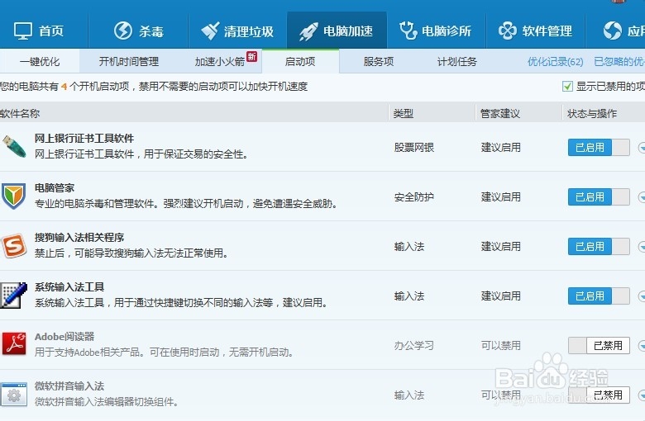Open the 已忽略的优化 link
The image size is (645, 421).
619,62
